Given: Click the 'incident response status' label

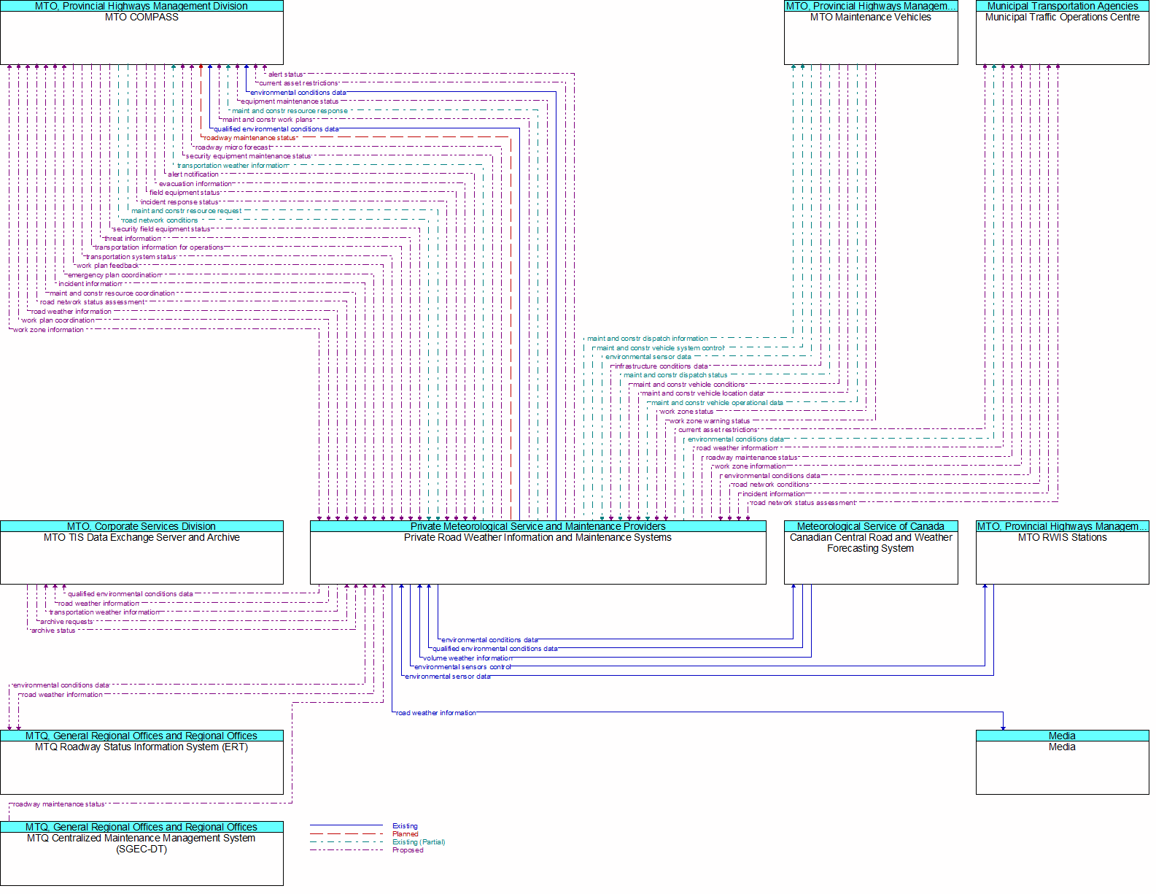Looking at the screenshot, I should click(179, 202).
